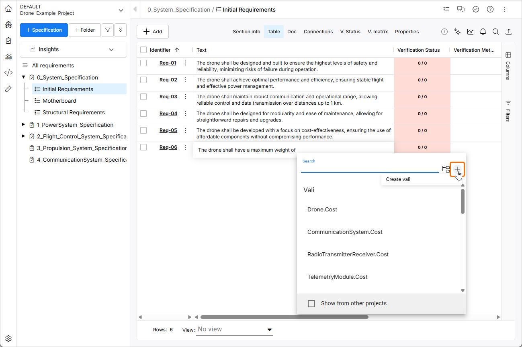
Task: Click the notifications bell icon
Action: coord(483,31)
